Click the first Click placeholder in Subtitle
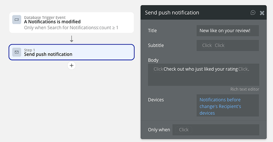 (207, 45)
